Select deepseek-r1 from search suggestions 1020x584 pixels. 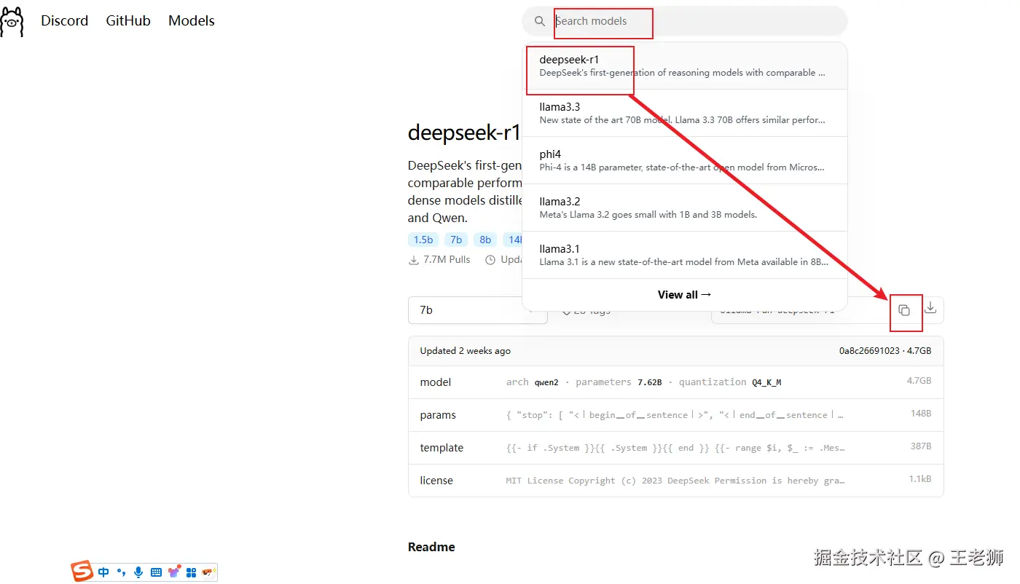coord(685,66)
